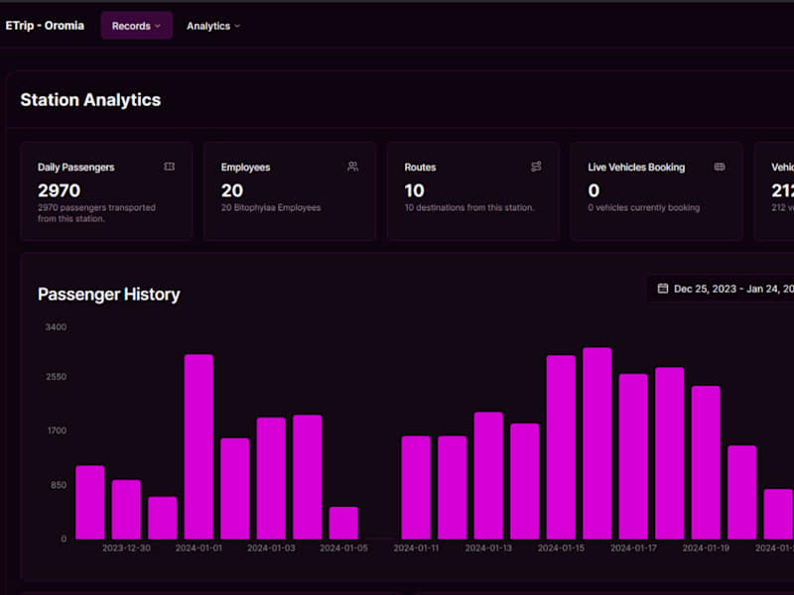This screenshot has width=794, height=595.
Task: Select the tall bar for 2024-01-01
Action: [x=198, y=447]
